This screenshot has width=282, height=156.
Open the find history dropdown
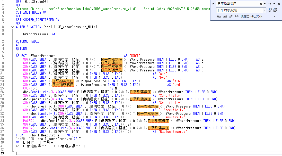[265, 4]
